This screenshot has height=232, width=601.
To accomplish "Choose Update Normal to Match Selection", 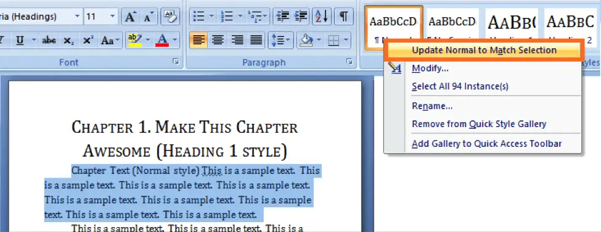I will [484, 50].
